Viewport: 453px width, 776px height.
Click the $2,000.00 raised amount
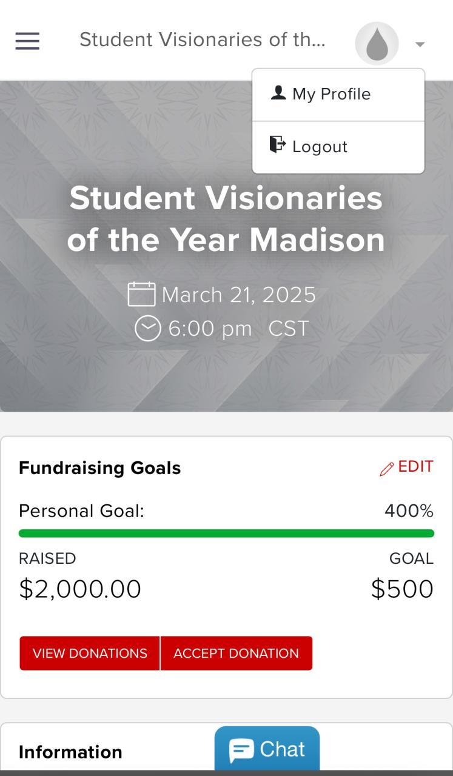pyautogui.click(x=80, y=589)
